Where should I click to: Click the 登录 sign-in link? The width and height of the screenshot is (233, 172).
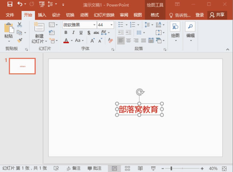click(x=200, y=15)
